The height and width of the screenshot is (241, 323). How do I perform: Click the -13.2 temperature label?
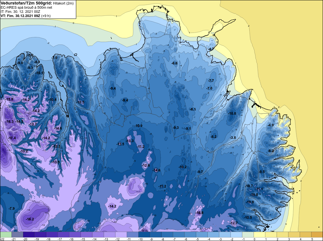(24, 151)
